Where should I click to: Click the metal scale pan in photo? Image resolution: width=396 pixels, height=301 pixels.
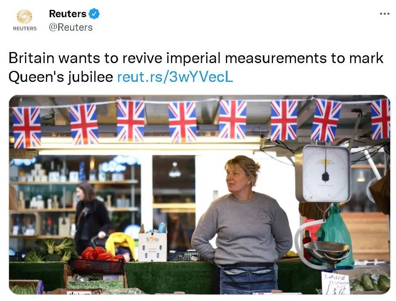click(327, 251)
